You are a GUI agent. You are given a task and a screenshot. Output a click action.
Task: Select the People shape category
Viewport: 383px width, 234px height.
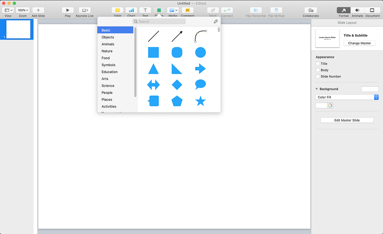[115, 93]
